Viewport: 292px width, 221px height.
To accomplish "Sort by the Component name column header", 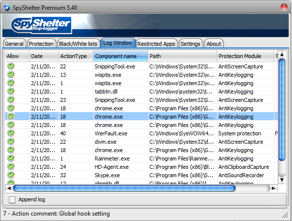I will (121, 56).
